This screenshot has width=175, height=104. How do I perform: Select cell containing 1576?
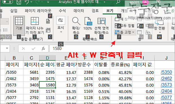85,85
